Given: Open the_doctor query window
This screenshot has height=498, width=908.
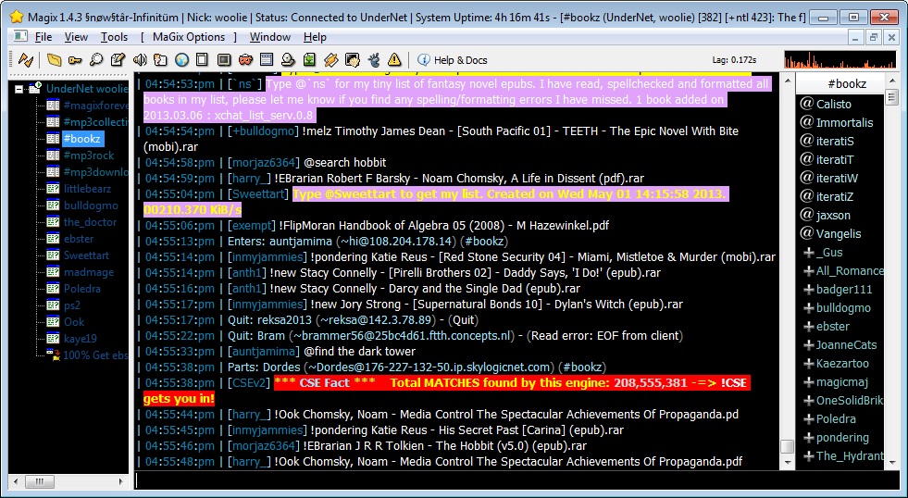Looking at the screenshot, I should [x=90, y=222].
